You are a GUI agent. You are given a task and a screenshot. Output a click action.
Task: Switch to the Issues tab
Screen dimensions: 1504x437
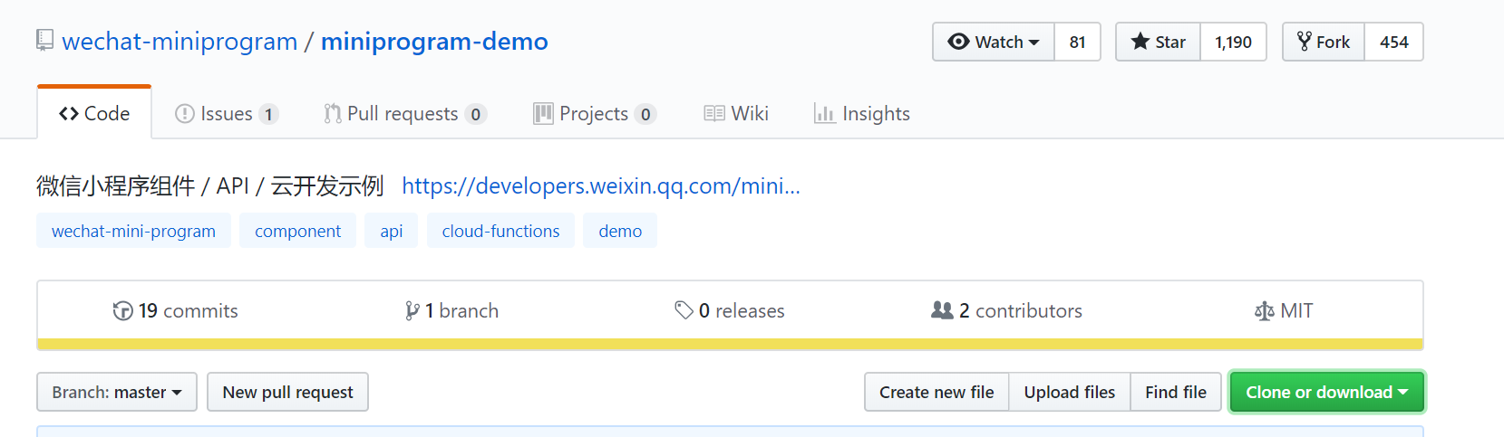click(x=227, y=113)
